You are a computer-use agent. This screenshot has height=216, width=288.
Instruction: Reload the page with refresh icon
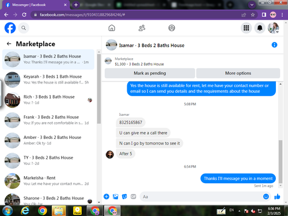tap(24, 15)
